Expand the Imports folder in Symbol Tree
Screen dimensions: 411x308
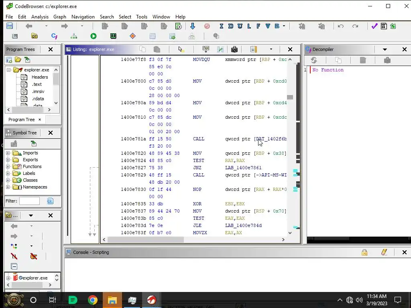[x=8, y=153]
